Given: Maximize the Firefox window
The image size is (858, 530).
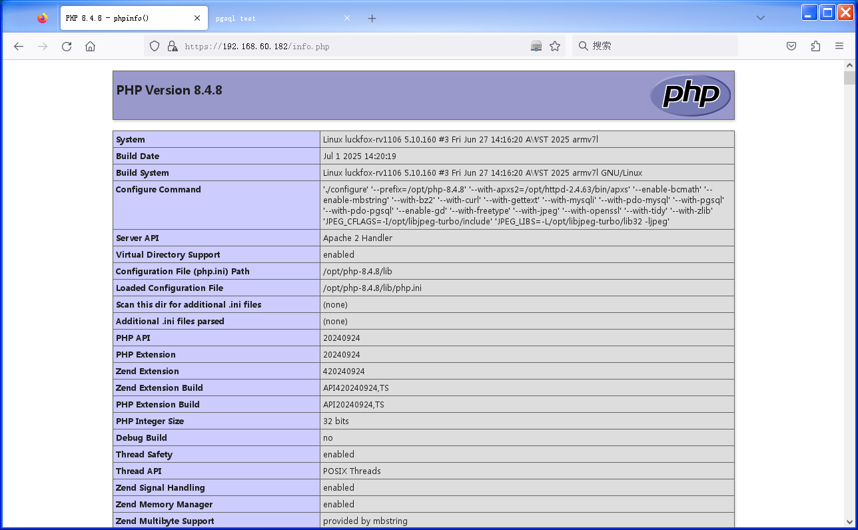Looking at the screenshot, I should click(x=827, y=12).
